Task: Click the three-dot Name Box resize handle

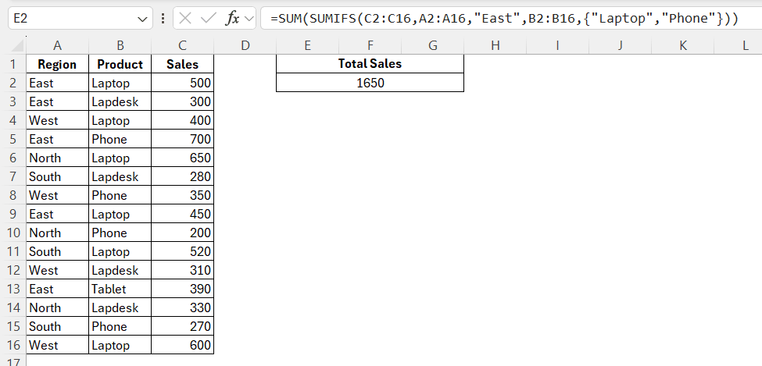Action: click(x=162, y=19)
